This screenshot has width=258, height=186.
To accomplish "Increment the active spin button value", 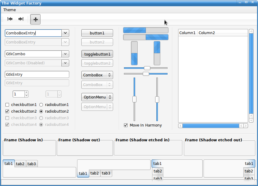I will click(x=26, y=92).
